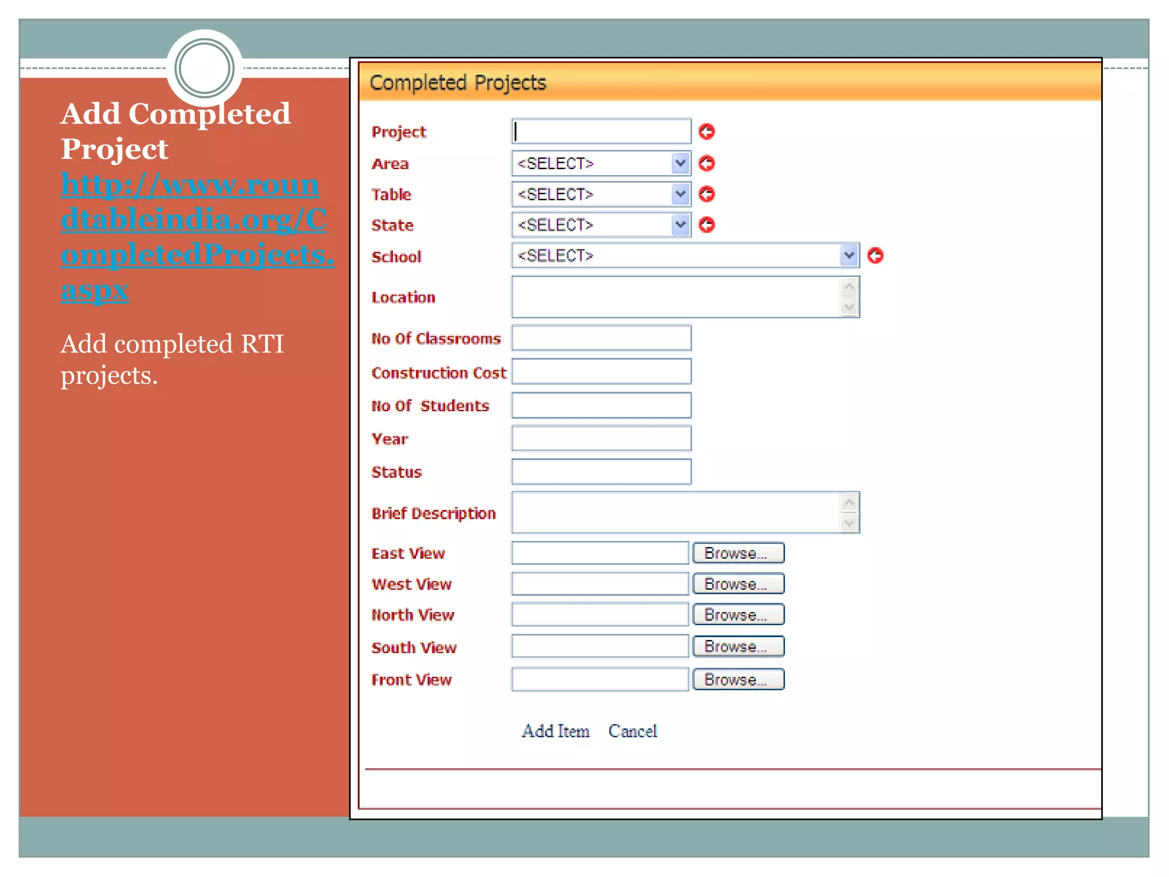Image resolution: width=1169 pixels, height=877 pixels.
Task: Browse for the East View image
Action: coord(738,553)
